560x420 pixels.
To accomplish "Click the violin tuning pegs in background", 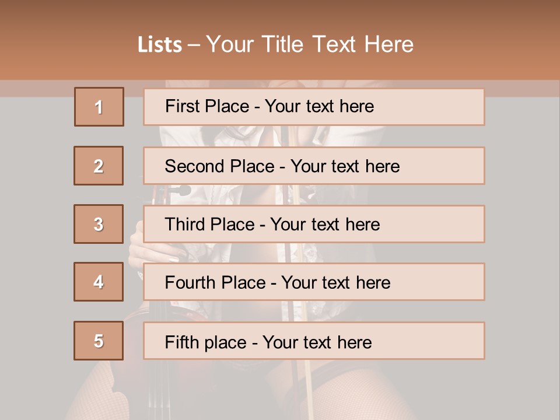I will (181, 191).
